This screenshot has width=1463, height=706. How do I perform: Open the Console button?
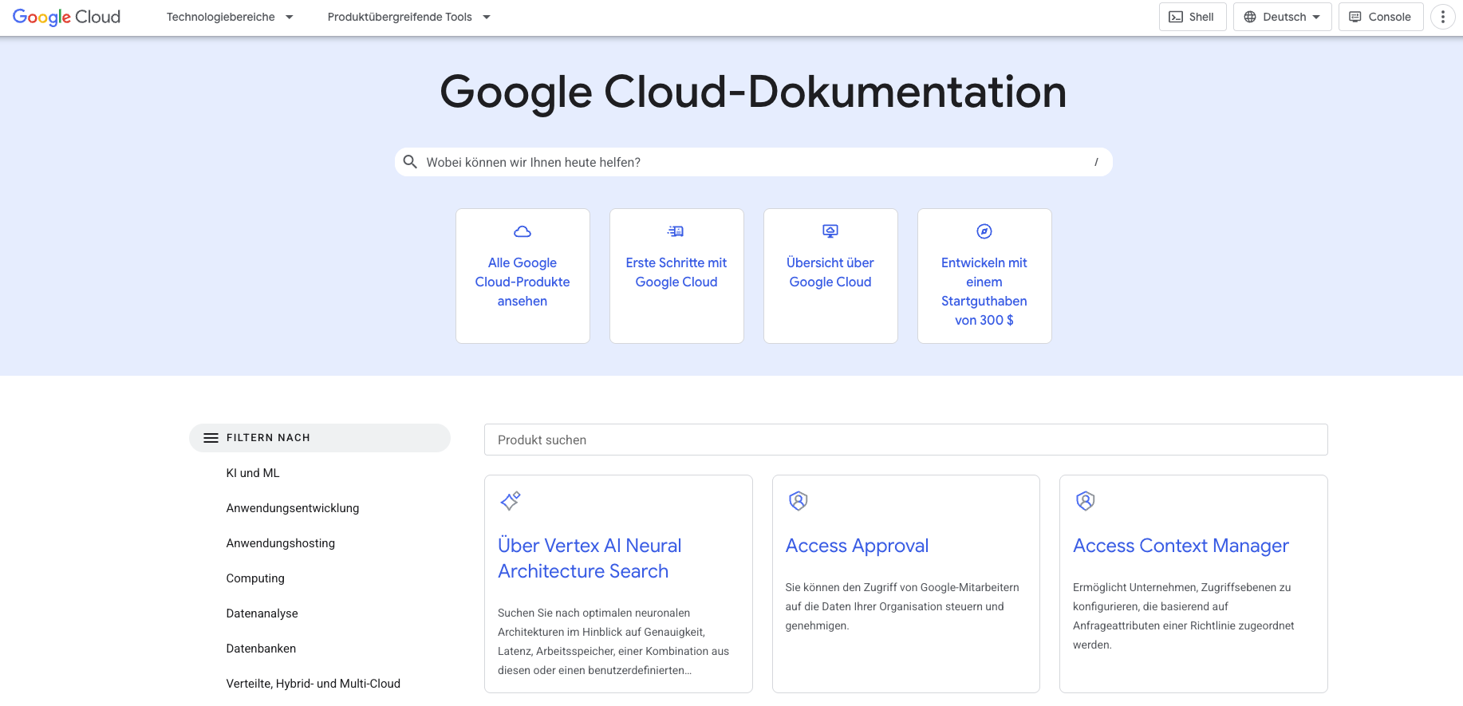(1381, 17)
